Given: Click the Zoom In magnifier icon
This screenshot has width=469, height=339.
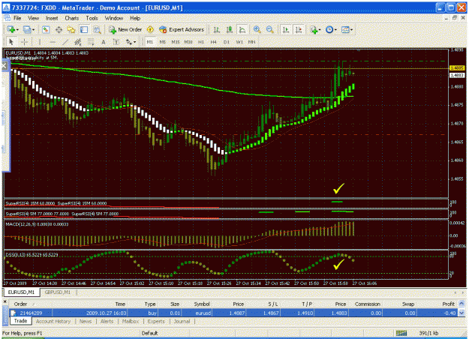Looking at the screenshot, I should (257, 29).
